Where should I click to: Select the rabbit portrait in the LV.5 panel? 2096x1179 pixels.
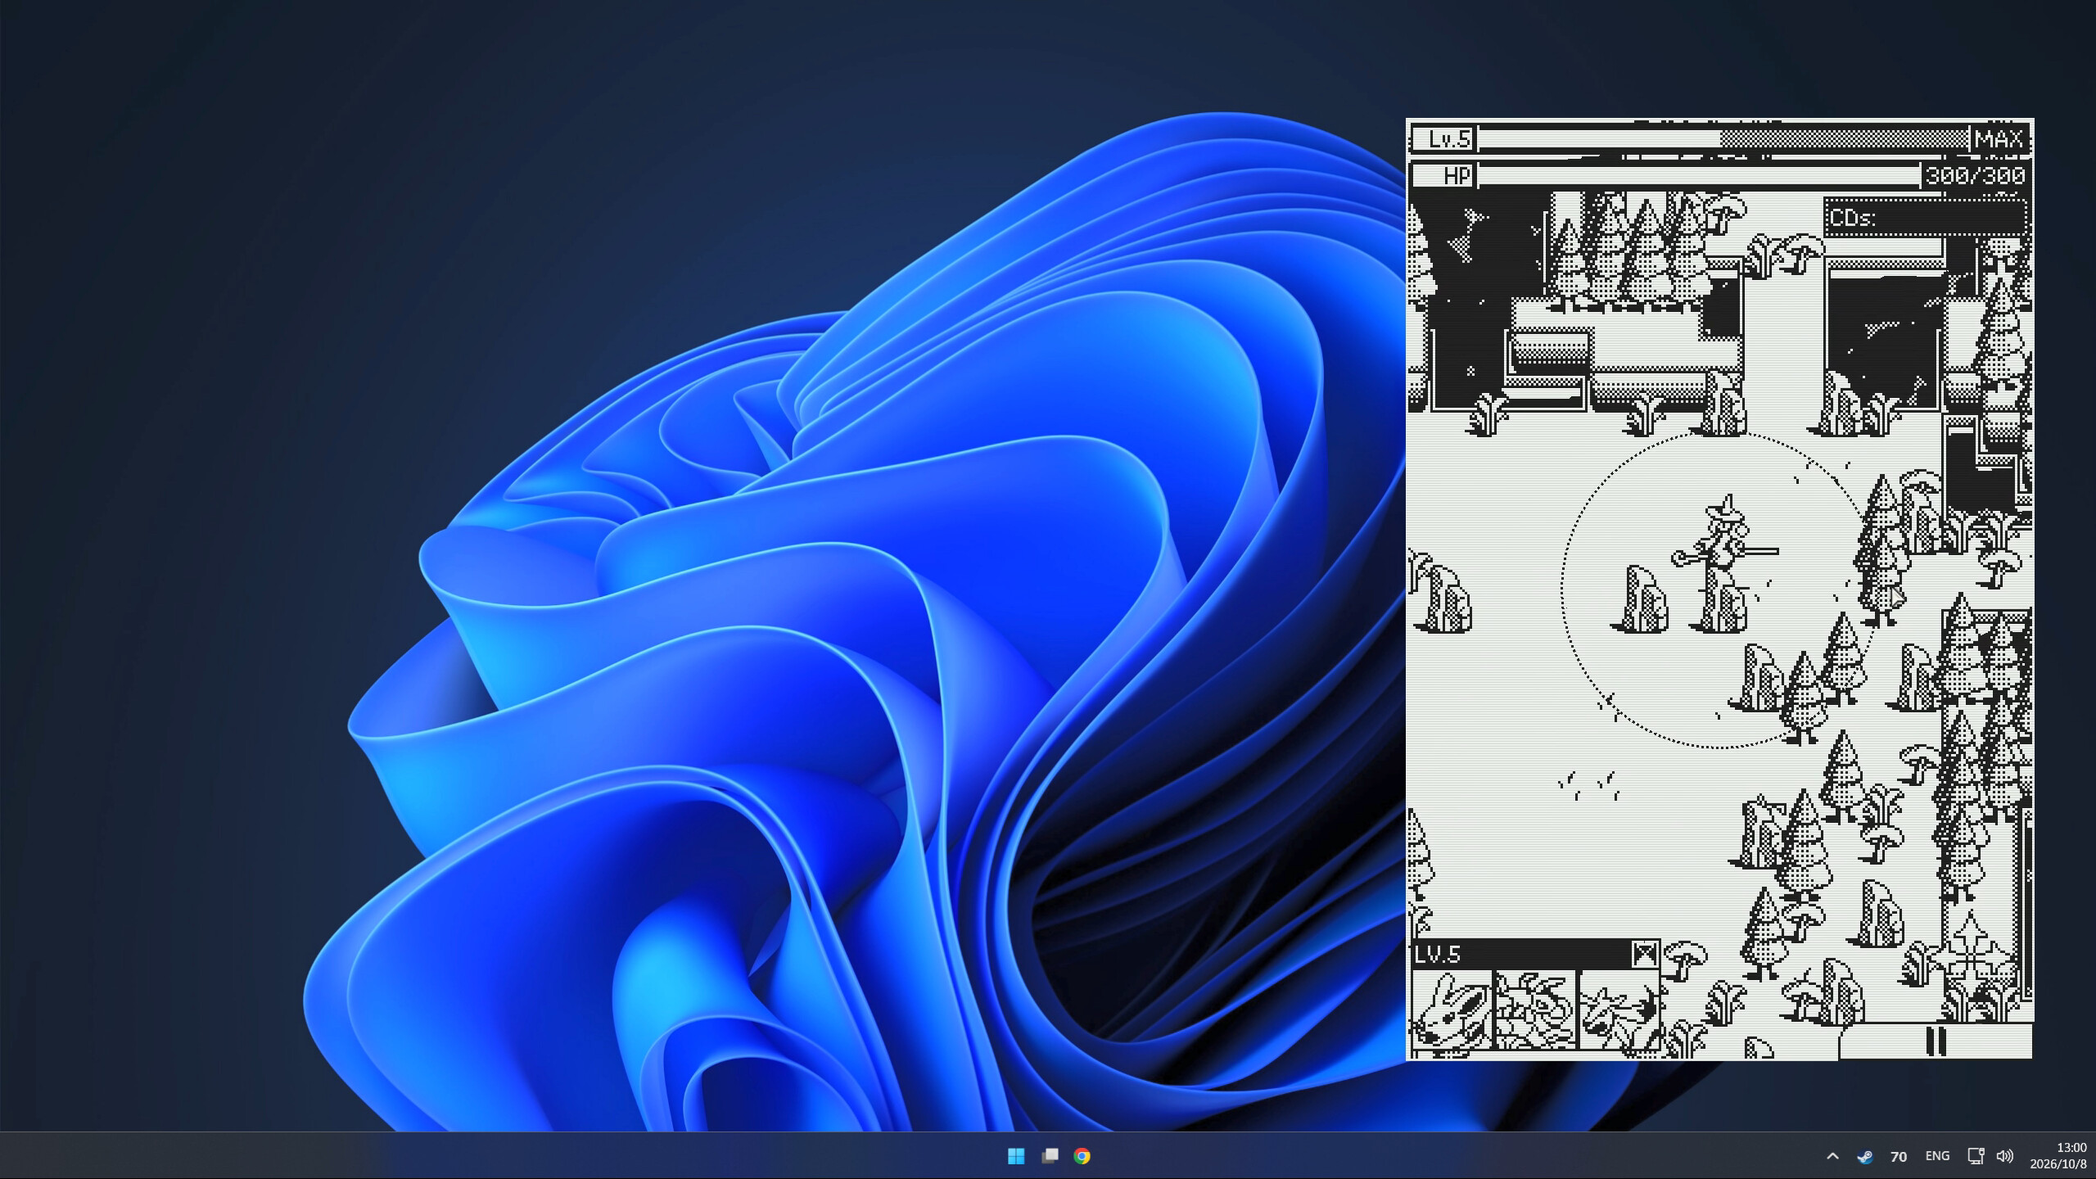(1452, 1010)
